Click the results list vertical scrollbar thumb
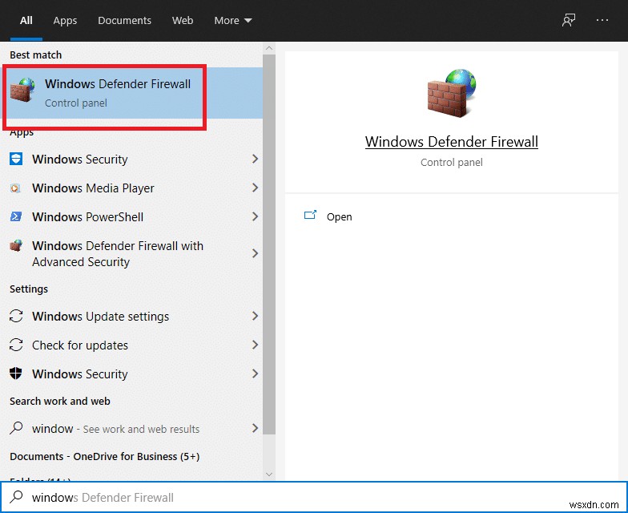This screenshot has width=628, height=513. [x=269, y=244]
